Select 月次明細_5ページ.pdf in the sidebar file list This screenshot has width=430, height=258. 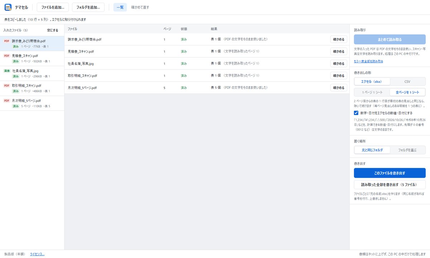click(32, 103)
